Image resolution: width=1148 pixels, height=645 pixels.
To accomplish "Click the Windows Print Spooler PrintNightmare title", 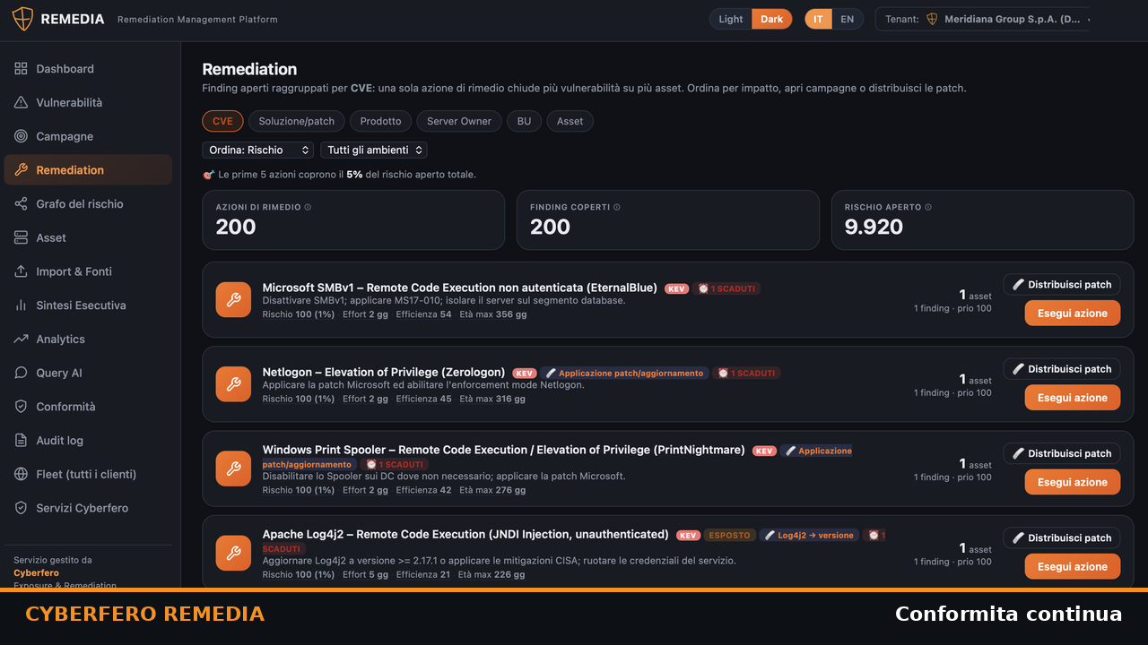I will click(x=504, y=450).
